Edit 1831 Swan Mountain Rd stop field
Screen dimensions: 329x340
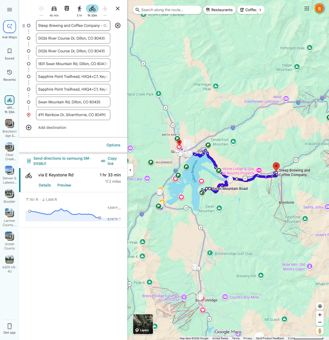pos(73,64)
